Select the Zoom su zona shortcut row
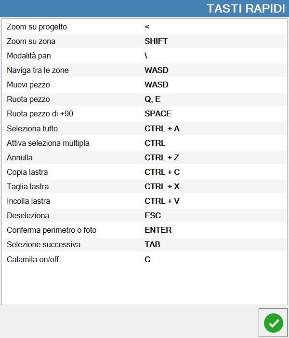This screenshot has height=338, width=289. click(x=144, y=41)
